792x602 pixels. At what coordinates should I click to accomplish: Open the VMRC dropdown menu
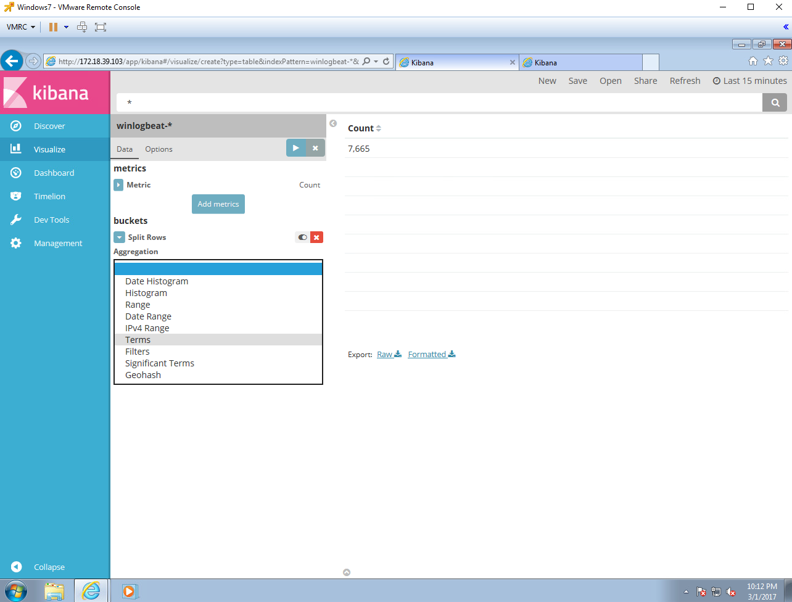click(x=21, y=27)
